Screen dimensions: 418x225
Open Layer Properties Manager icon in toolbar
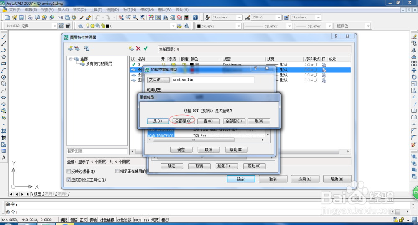(80, 26)
